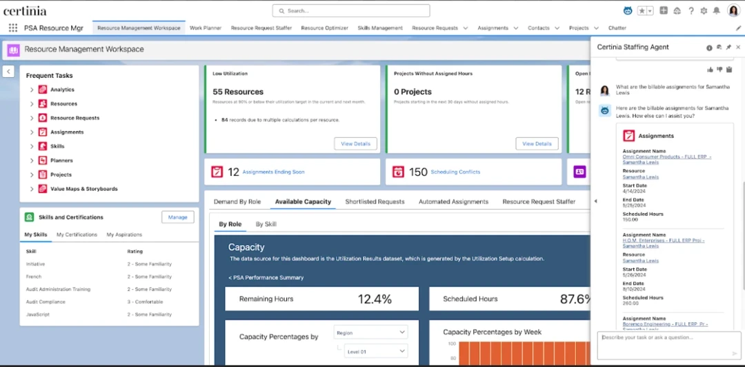Select the By Skill sub-tab
This screenshot has width=745, height=367.
266,224
